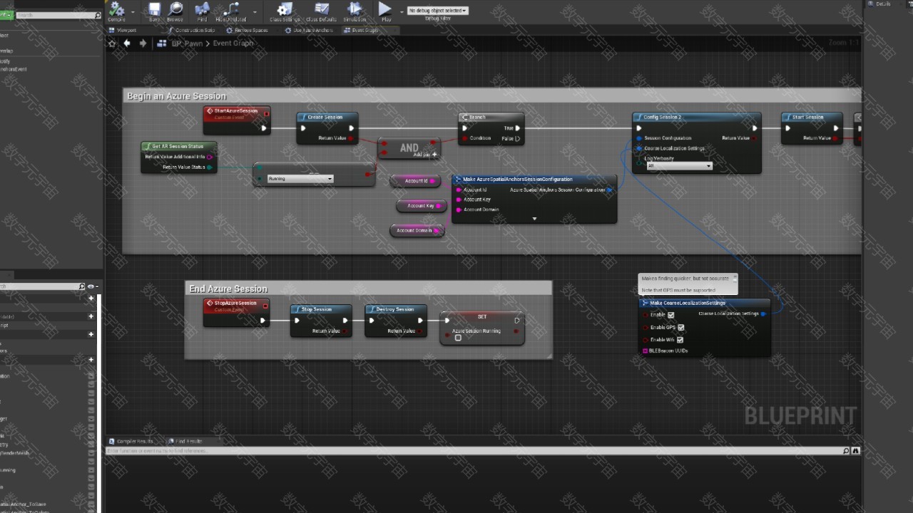Select the Create Session node header
The width and height of the screenshot is (913, 513).
click(327, 117)
